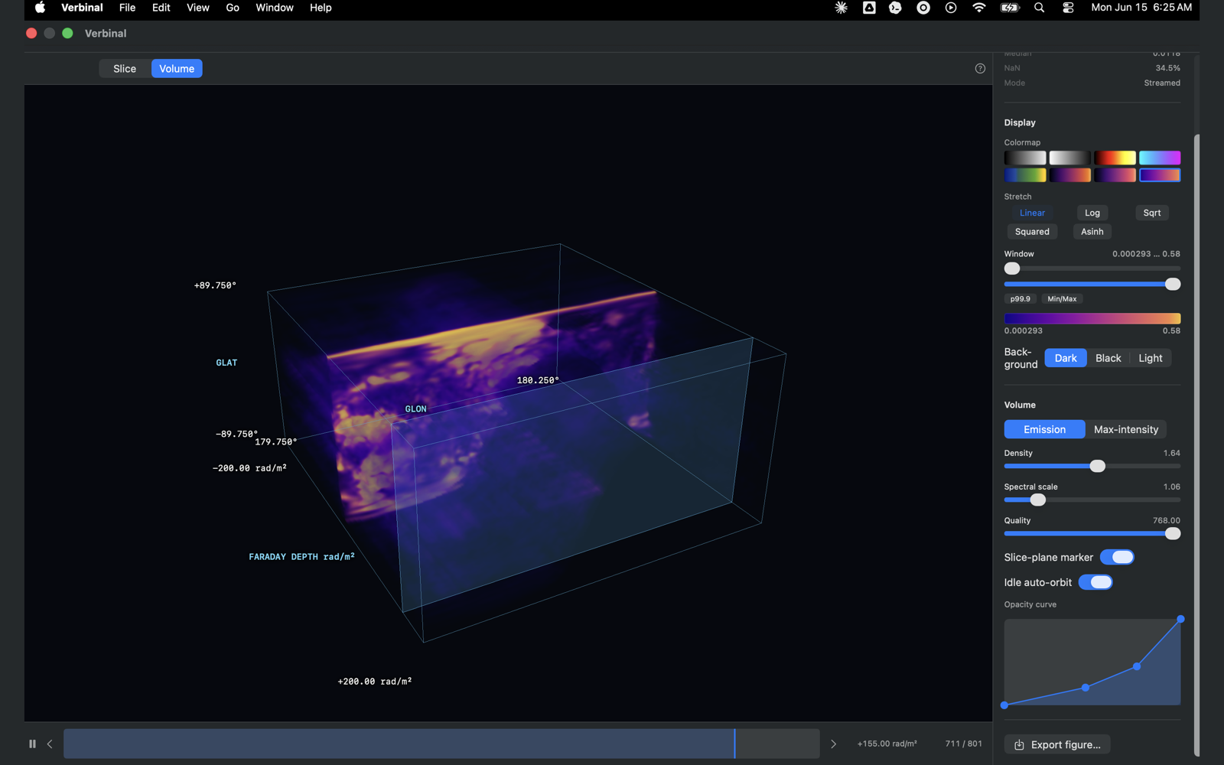Set background to Light
The image size is (1224, 765).
coord(1150,358)
